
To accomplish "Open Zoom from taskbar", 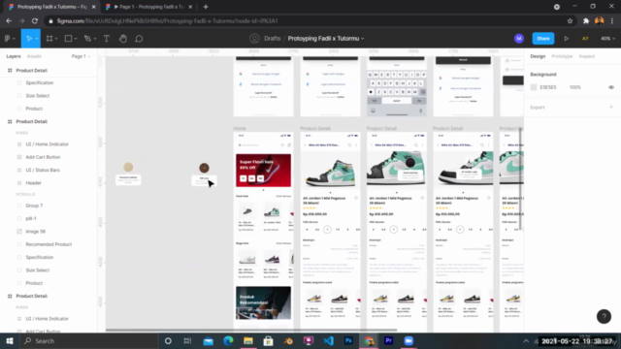I will [409, 340].
